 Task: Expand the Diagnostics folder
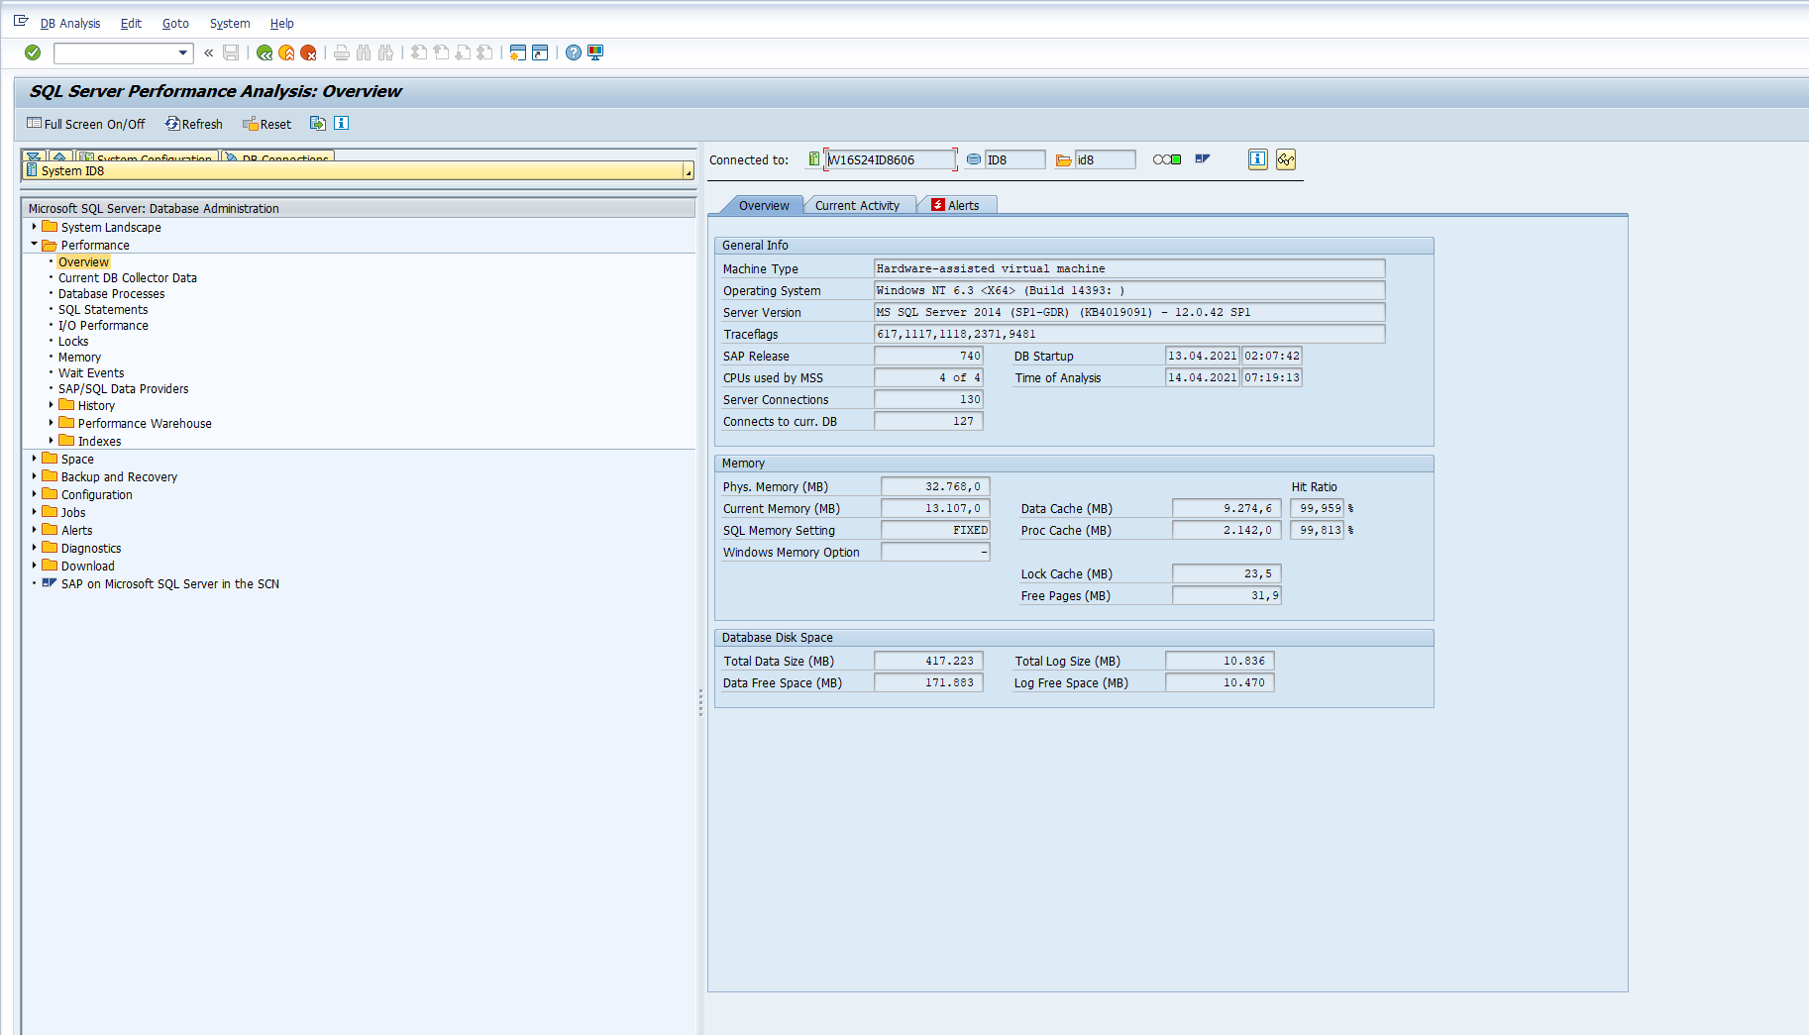pyautogui.click(x=34, y=548)
